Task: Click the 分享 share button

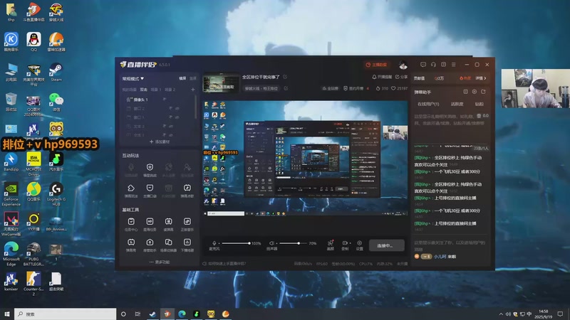Action: point(401,77)
